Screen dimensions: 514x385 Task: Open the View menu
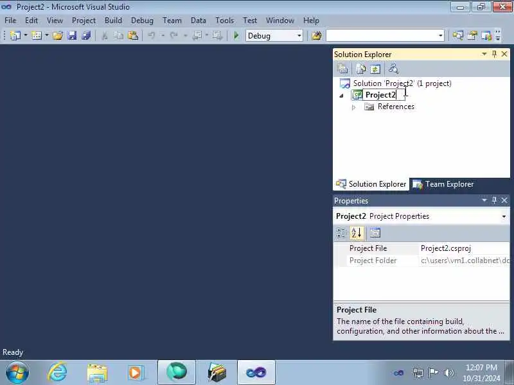click(55, 21)
